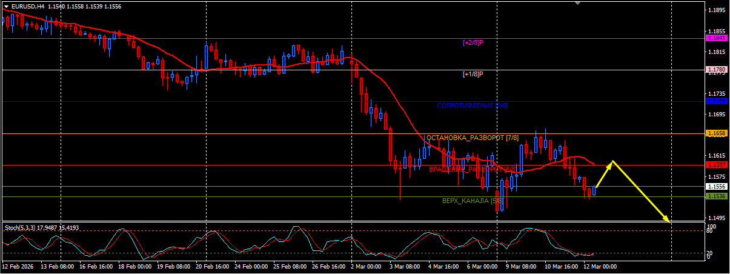Click the 1.1695 price scale value

click(717, 114)
